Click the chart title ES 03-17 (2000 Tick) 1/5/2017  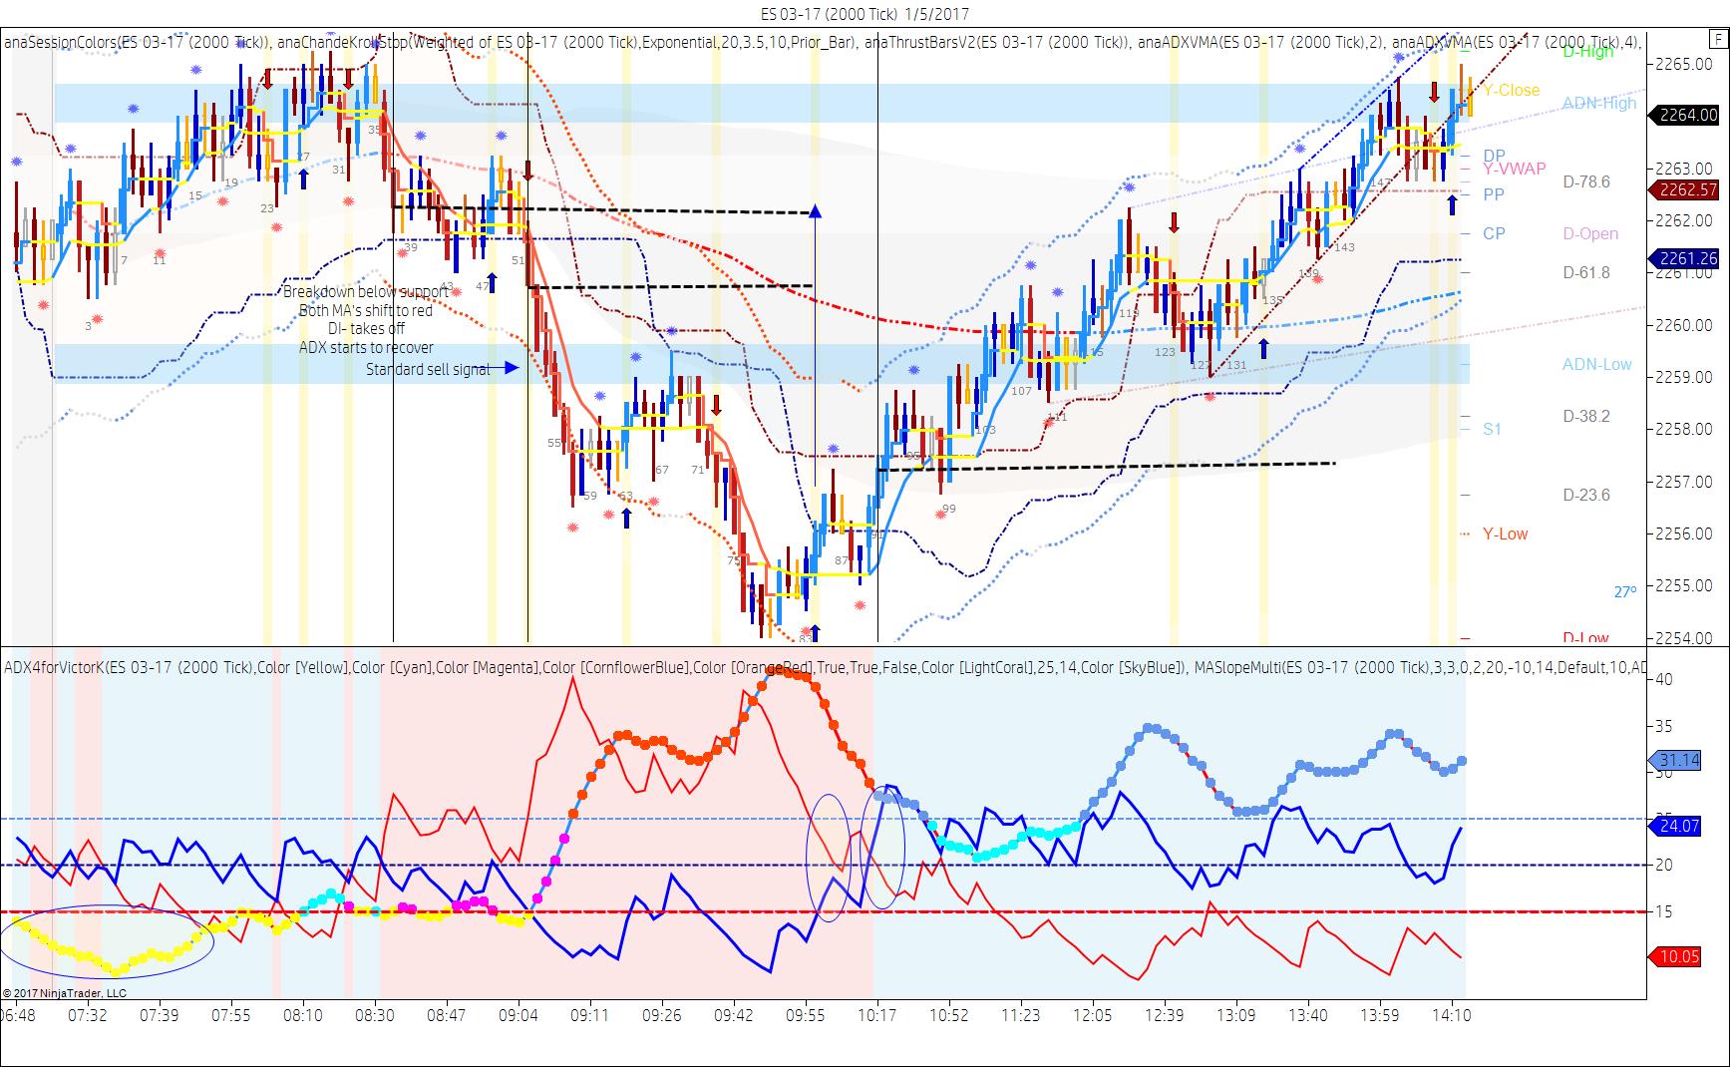tap(864, 14)
